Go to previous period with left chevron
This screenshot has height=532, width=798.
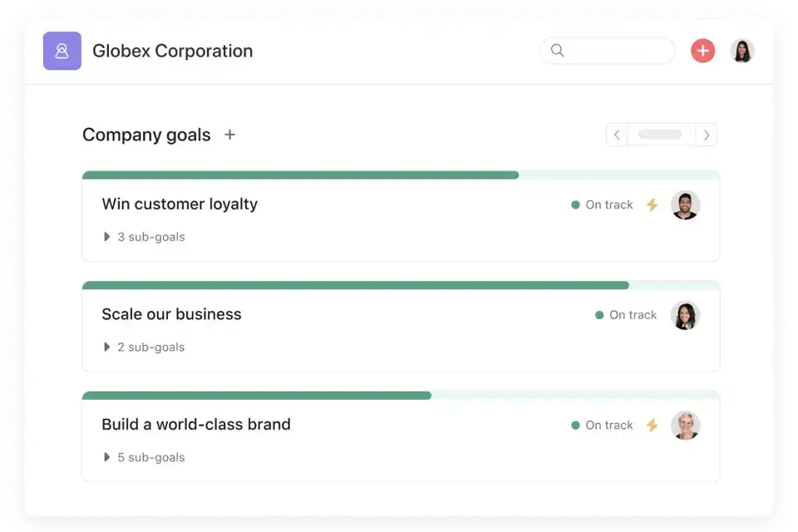coord(617,135)
